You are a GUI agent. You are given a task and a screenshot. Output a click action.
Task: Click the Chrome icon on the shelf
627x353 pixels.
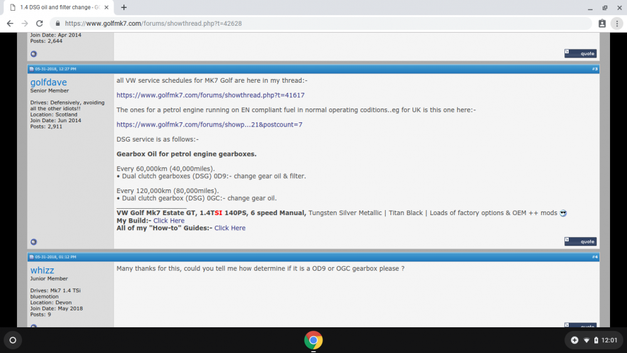[x=313, y=340]
